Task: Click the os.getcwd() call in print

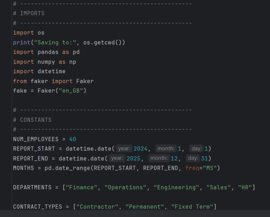Action: (x=104, y=43)
